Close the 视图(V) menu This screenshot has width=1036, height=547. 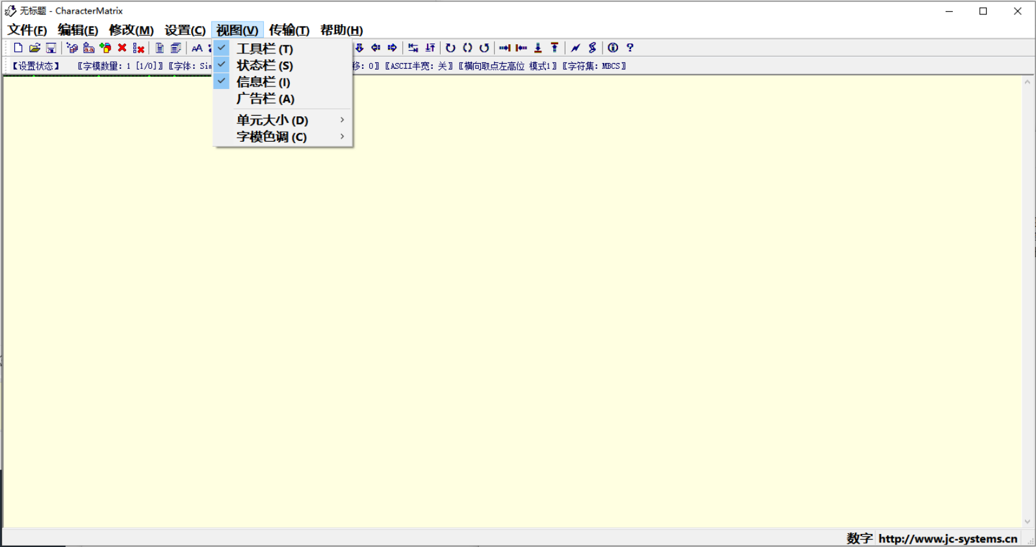[x=237, y=31]
